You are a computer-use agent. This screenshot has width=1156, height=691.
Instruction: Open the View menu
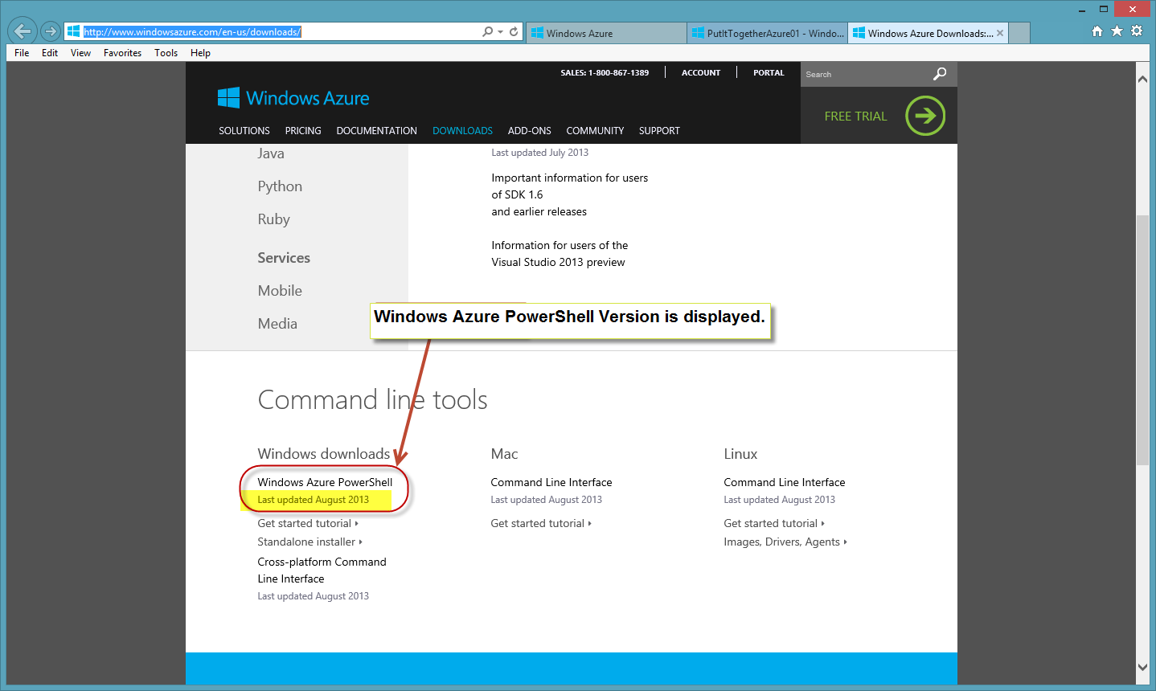tap(80, 53)
